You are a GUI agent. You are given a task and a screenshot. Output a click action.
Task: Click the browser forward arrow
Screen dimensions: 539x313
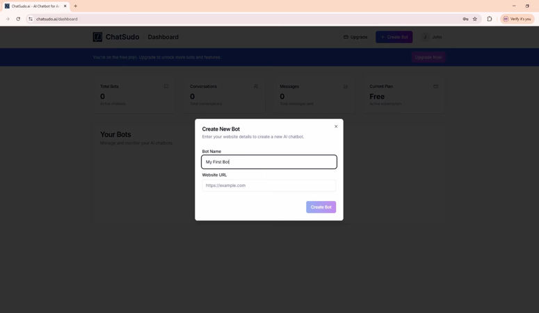point(8,19)
